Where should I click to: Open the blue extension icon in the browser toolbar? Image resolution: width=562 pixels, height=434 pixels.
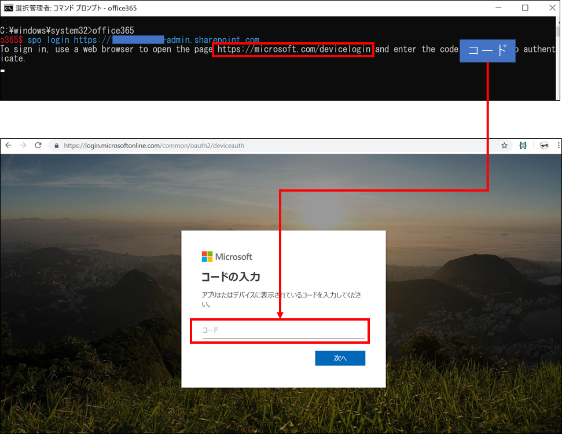pyautogui.click(x=523, y=145)
